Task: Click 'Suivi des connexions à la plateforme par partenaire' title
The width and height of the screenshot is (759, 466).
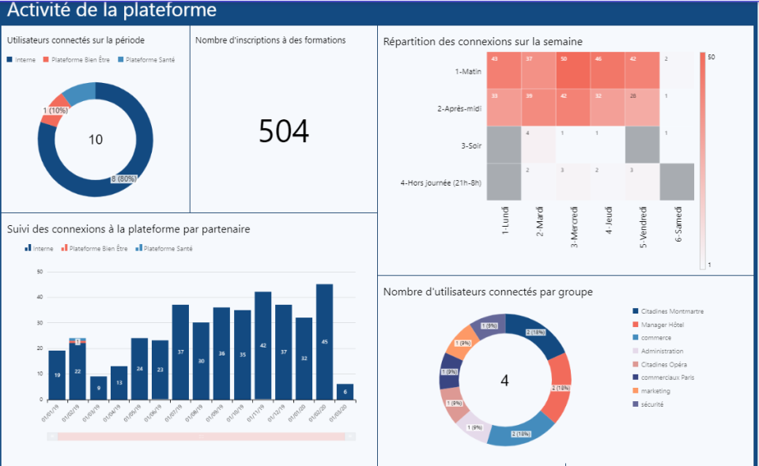Action: (x=128, y=229)
